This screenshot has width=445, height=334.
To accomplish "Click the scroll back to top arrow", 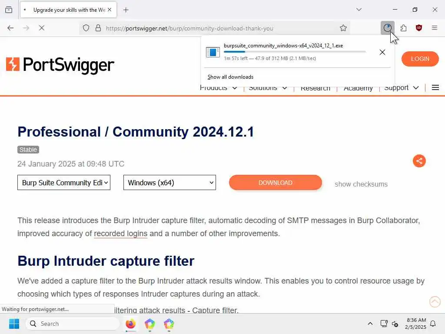I will [x=435, y=302].
